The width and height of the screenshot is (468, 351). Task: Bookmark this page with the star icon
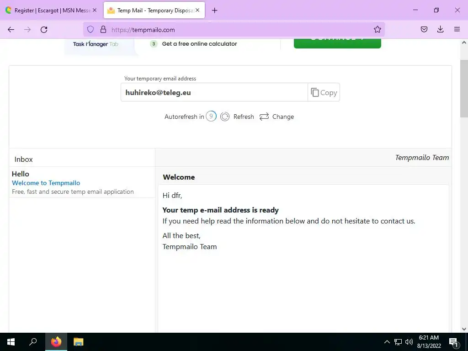tap(377, 29)
